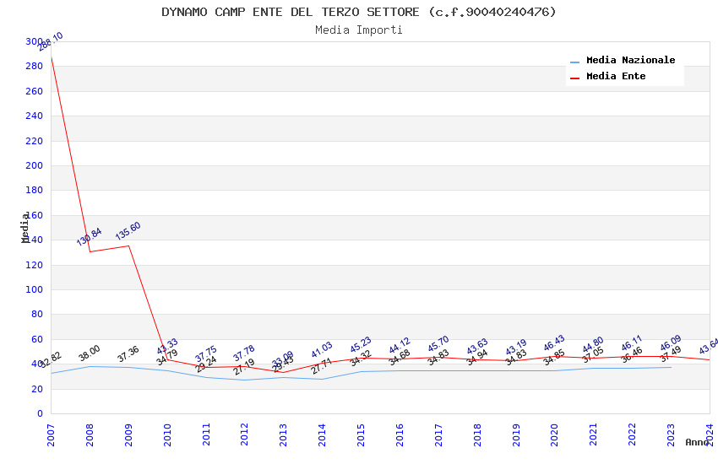Click the x-axis year 2012
This screenshot has width=718, height=464.
244,434
